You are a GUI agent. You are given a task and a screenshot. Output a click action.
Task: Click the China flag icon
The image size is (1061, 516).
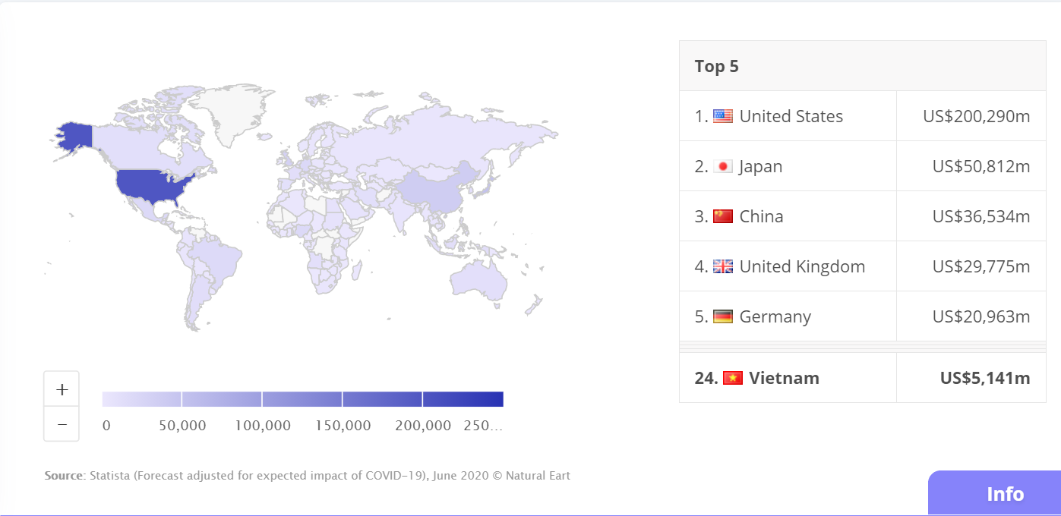click(723, 216)
